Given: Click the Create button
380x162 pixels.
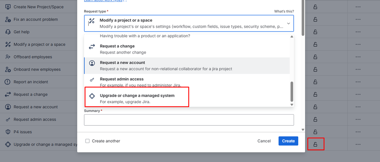Looking at the screenshot, I should (288, 141).
